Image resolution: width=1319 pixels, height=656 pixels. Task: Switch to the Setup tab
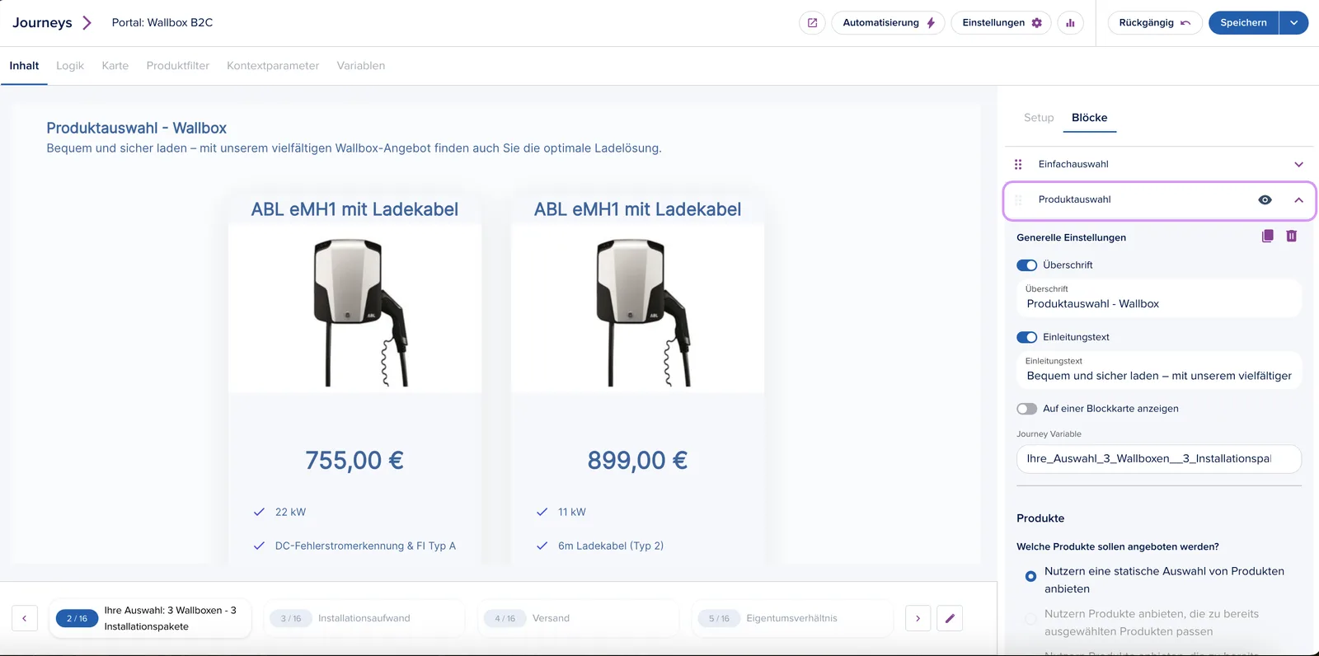click(x=1039, y=118)
